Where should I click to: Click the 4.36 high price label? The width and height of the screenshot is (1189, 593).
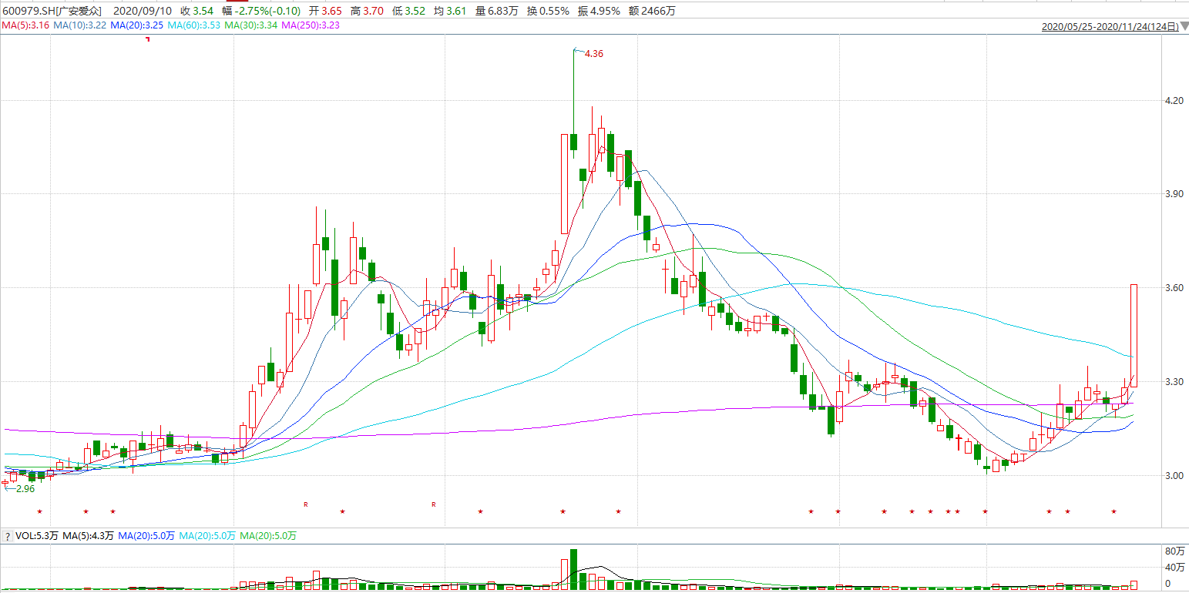(594, 54)
